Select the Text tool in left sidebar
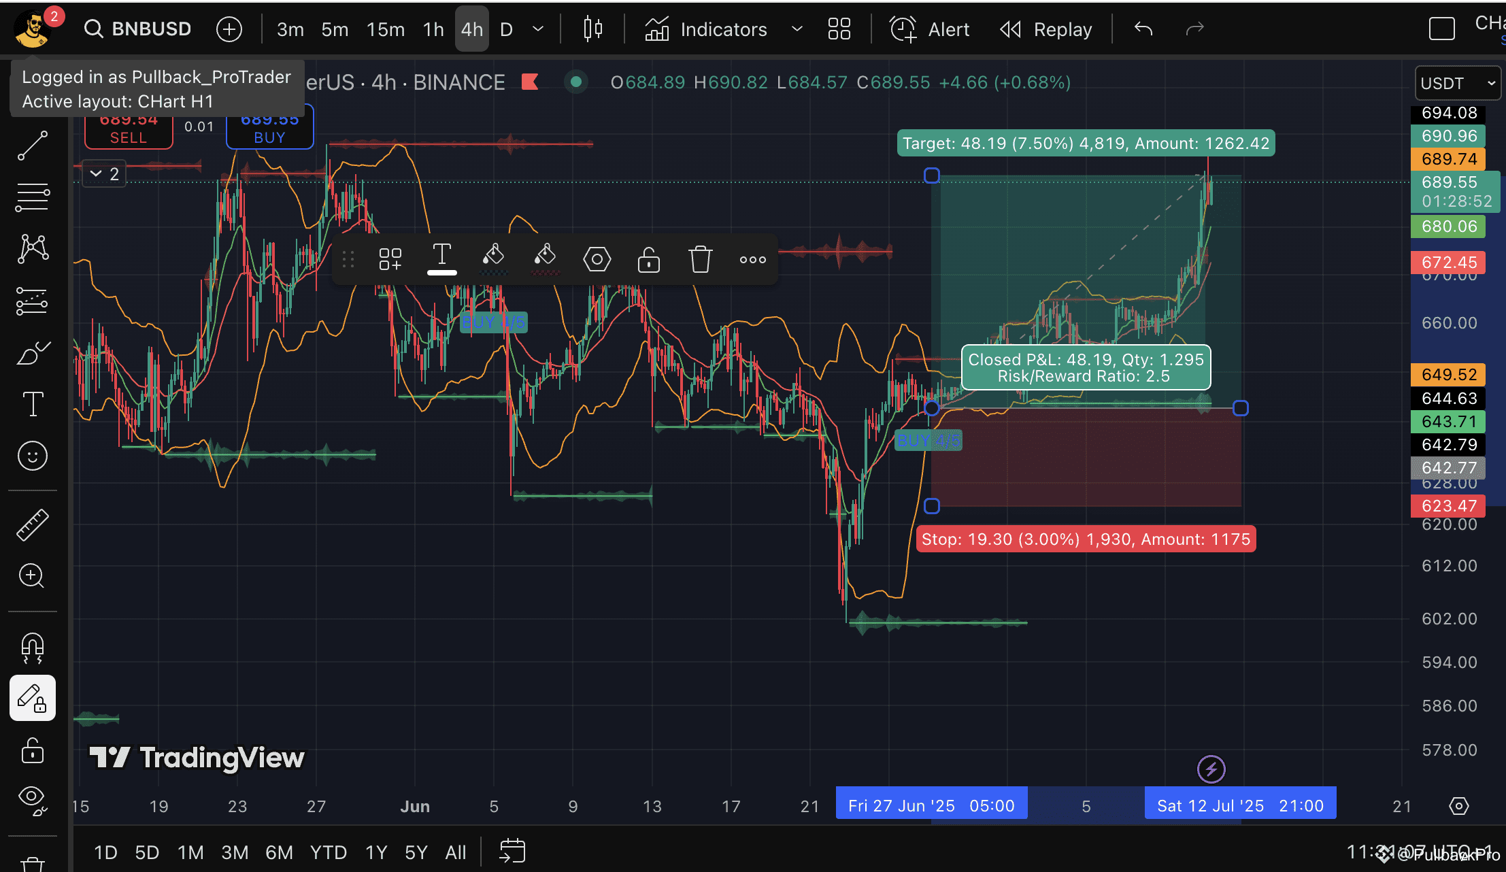 (33, 404)
